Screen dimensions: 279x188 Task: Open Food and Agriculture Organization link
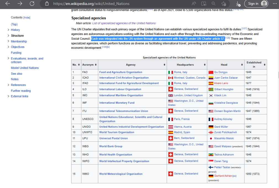121,72
